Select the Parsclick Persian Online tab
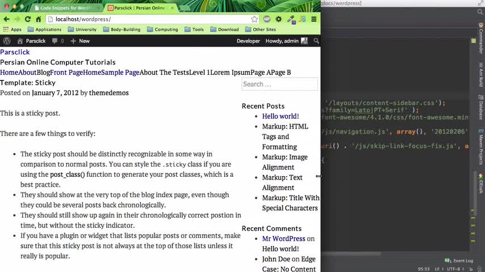This screenshot has height=272, width=485. pos(139,8)
